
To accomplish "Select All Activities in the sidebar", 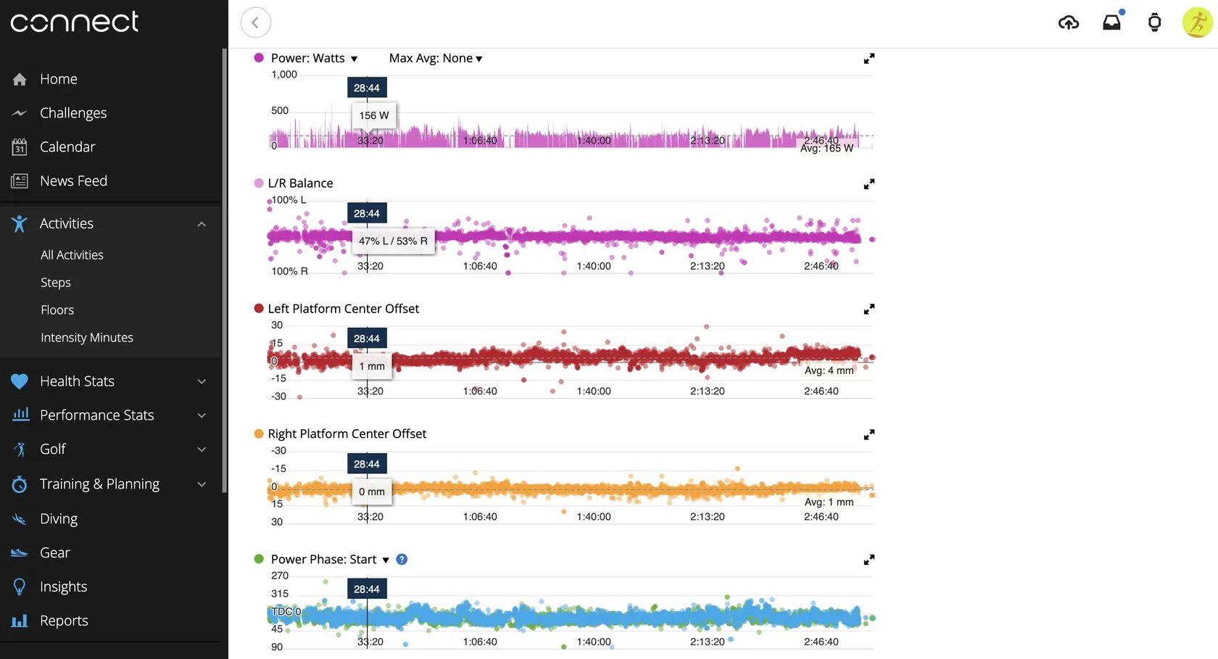I will click(x=72, y=255).
